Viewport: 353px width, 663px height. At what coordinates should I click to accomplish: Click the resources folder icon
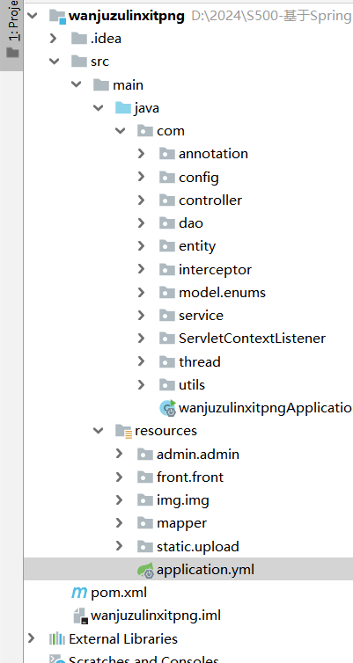point(123,431)
